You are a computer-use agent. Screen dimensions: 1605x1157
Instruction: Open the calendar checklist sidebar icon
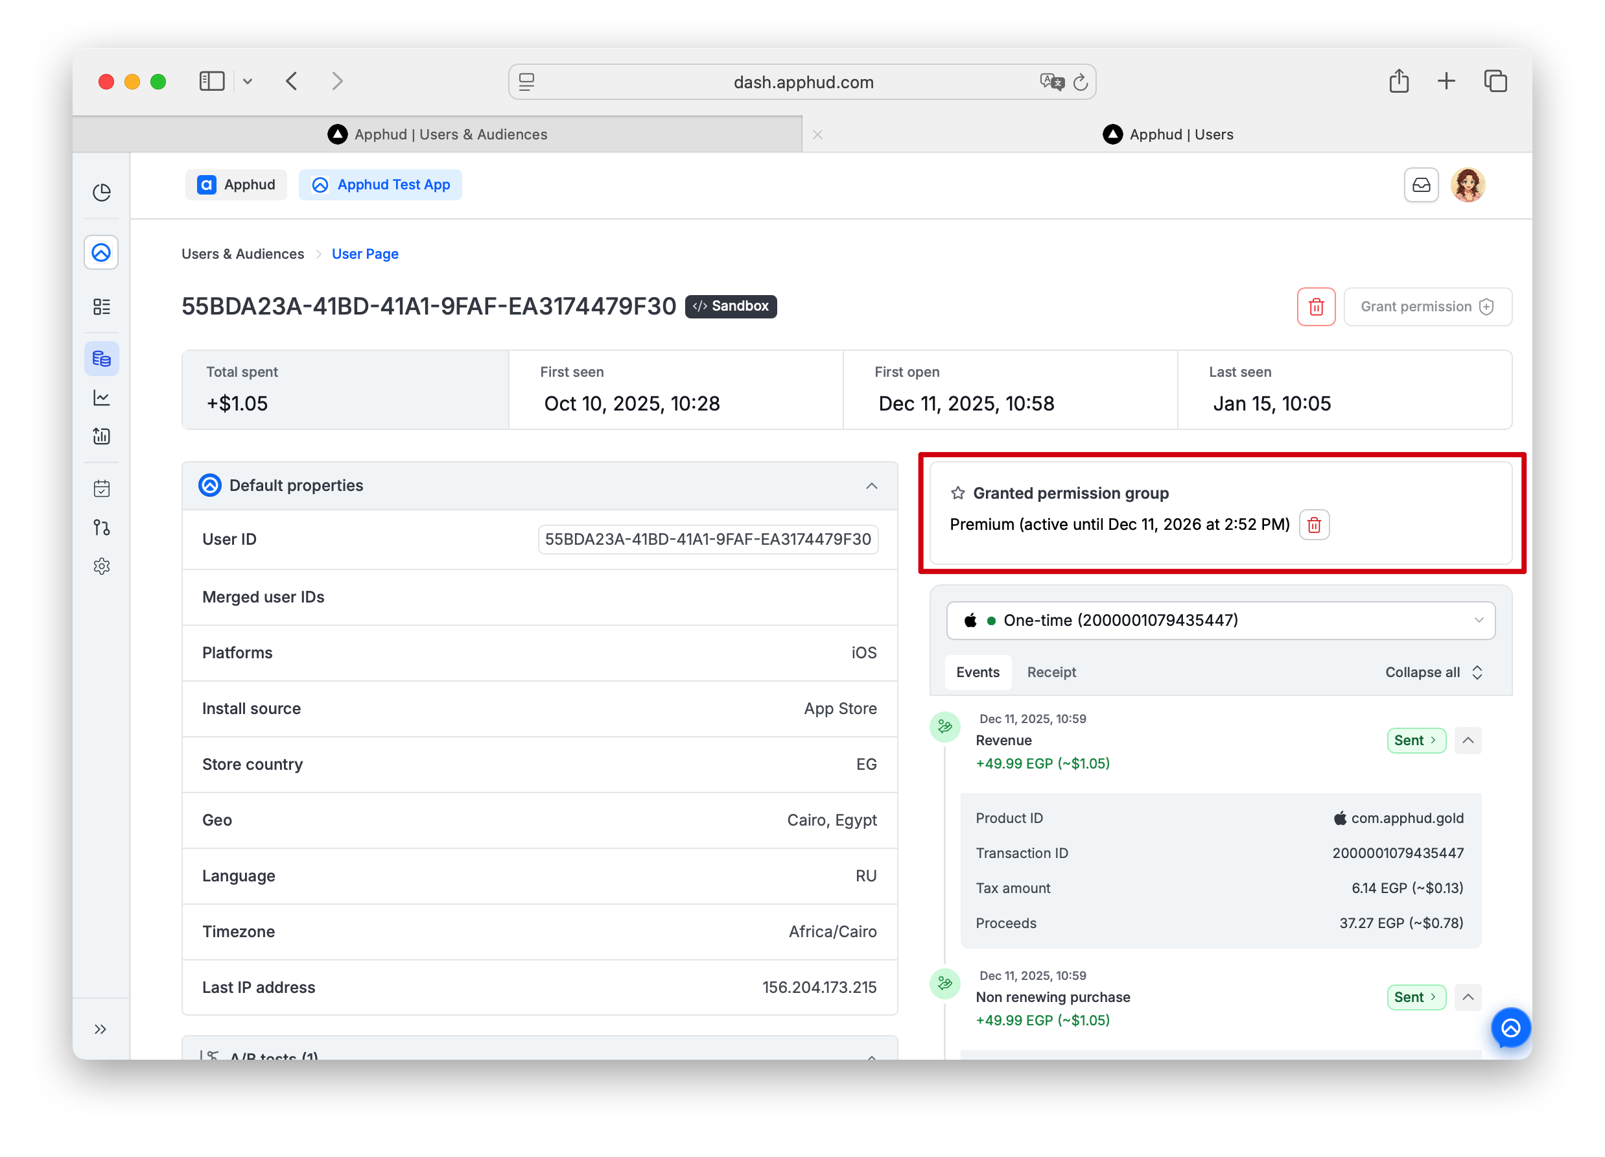coord(101,488)
